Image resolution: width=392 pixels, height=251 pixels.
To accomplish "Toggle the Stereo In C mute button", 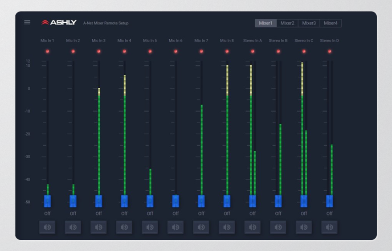I will tap(304, 227).
